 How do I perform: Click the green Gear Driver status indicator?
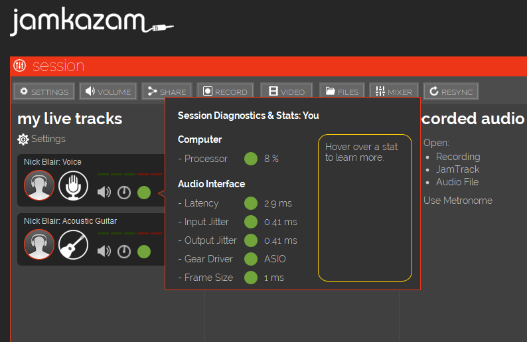pos(251,259)
